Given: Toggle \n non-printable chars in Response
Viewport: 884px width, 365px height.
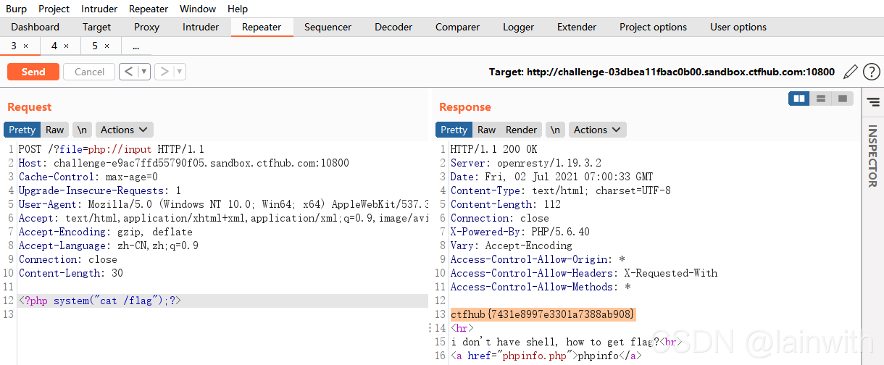Looking at the screenshot, I should (x=555, y=130).
